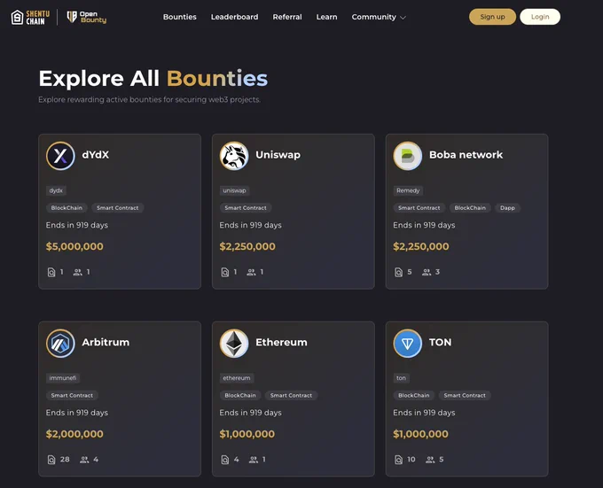This screenshot has width=603, height=488.
Task: Open the Referral nav item
Action: click(287, 17)
